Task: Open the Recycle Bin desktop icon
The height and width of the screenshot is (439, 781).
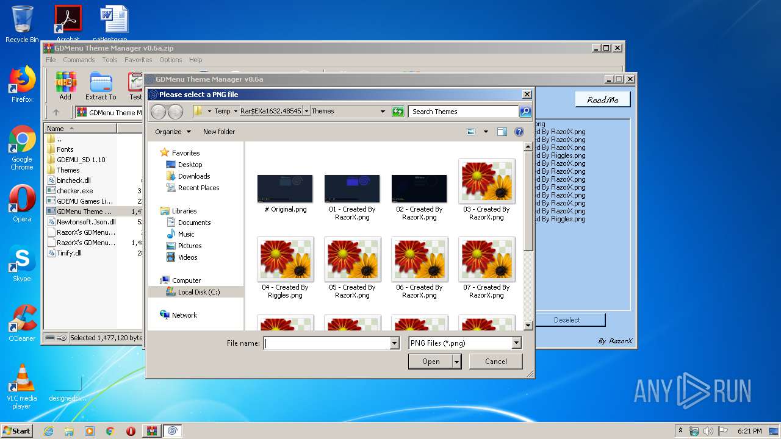Action: tap(22, 24)
